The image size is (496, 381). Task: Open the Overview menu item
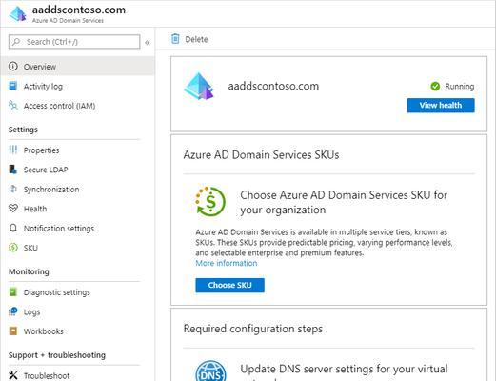coord(77,67)
